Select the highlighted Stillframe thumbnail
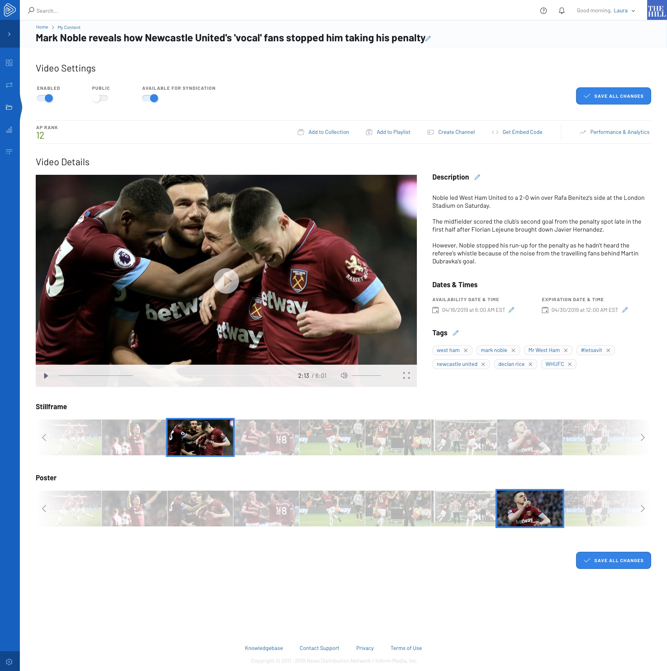 pos(200,437)
